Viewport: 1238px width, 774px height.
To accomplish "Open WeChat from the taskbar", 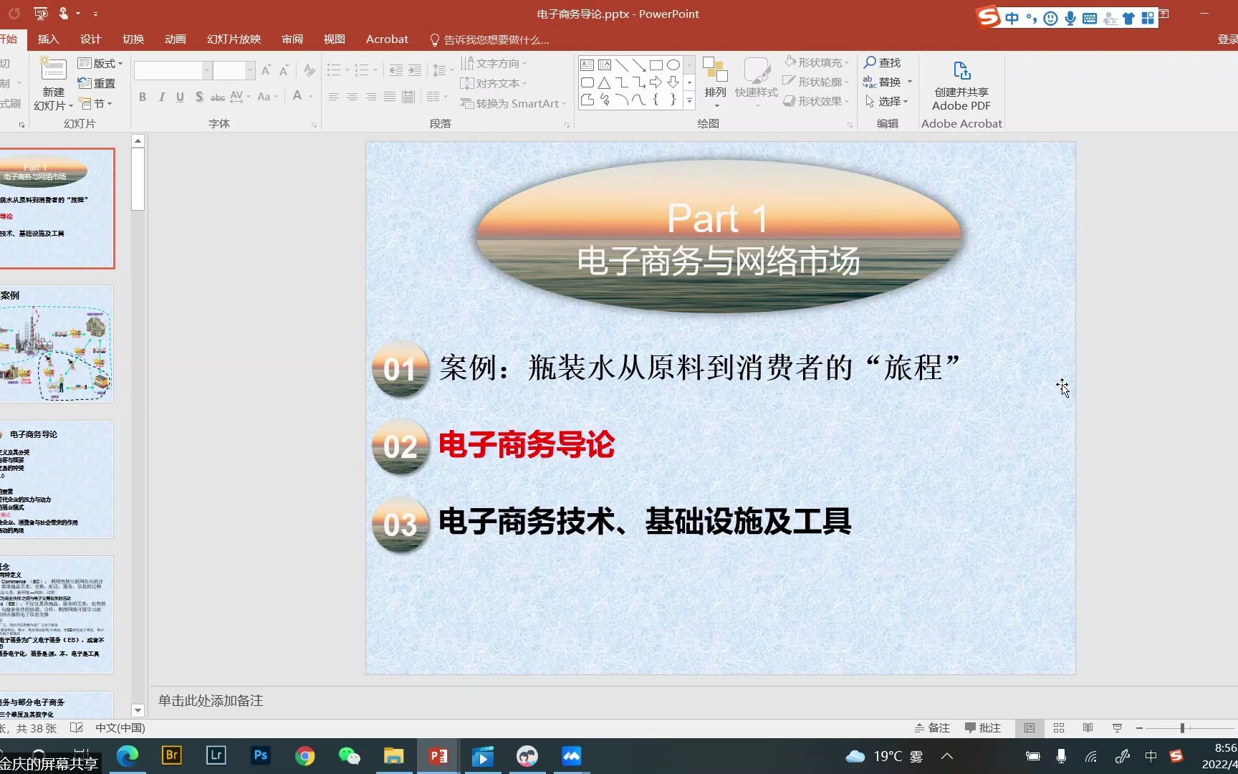I will [x=350, y=755].
